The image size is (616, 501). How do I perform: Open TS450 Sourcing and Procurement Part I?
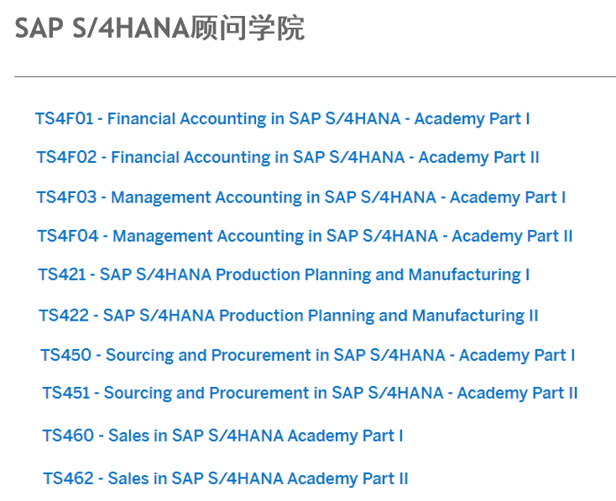[308, 356]
